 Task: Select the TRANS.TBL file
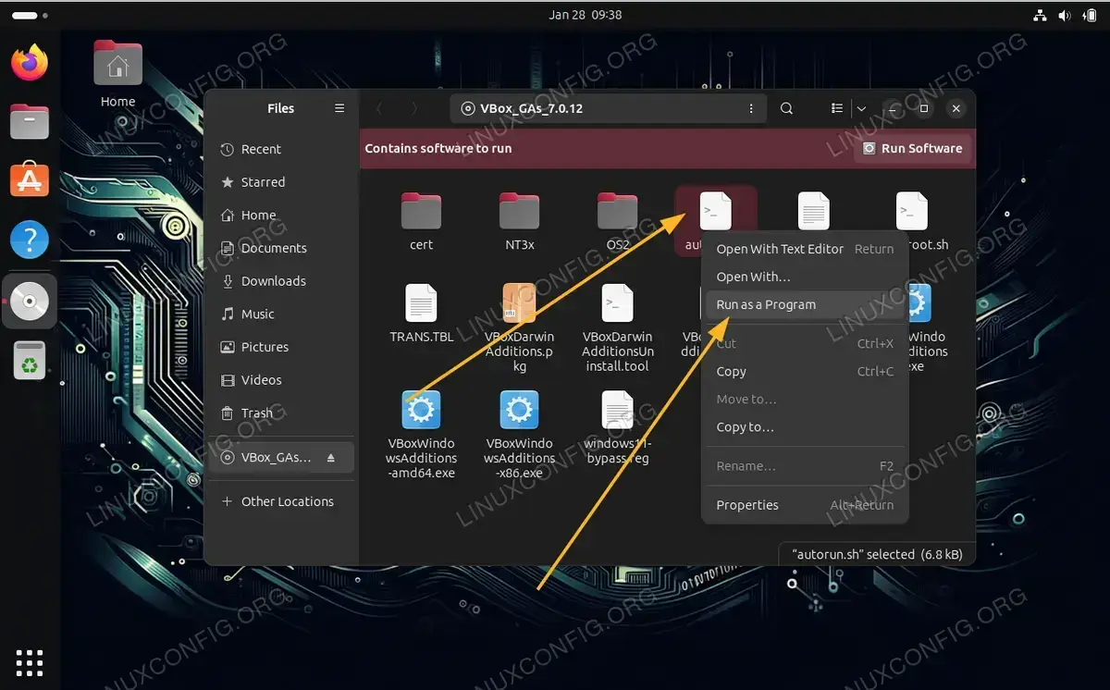(x=422, y=314)
